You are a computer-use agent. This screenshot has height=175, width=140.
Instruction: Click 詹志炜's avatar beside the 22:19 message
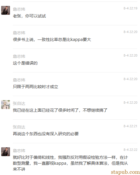tap(6, 10)
